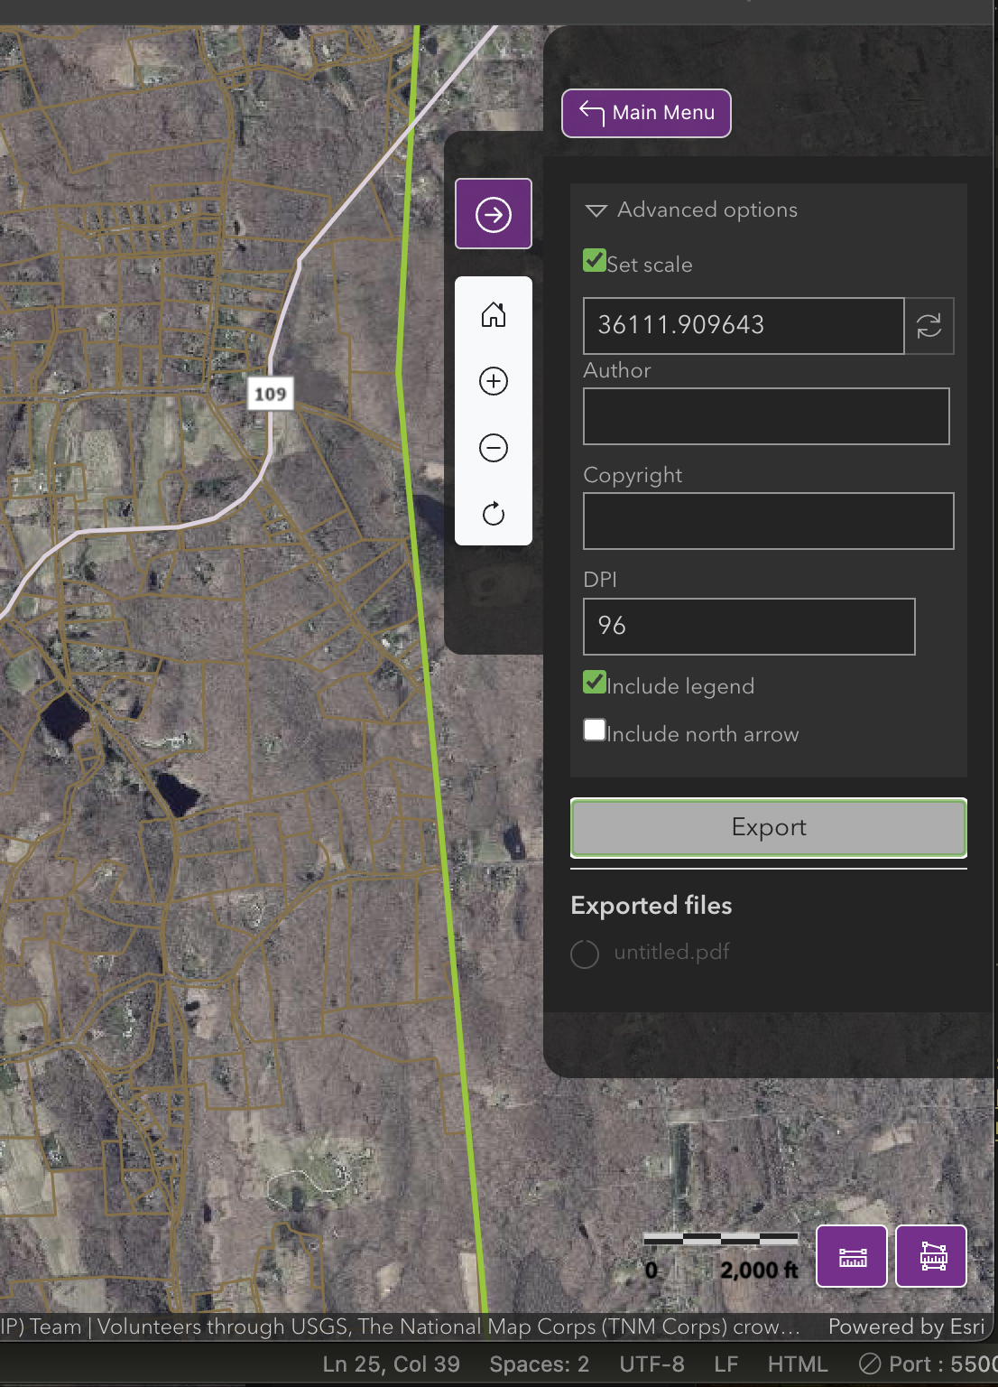This screenshot has width=998, height=1387.
Task: Enable Include north arrow checkbox
Action: point(595,730)
